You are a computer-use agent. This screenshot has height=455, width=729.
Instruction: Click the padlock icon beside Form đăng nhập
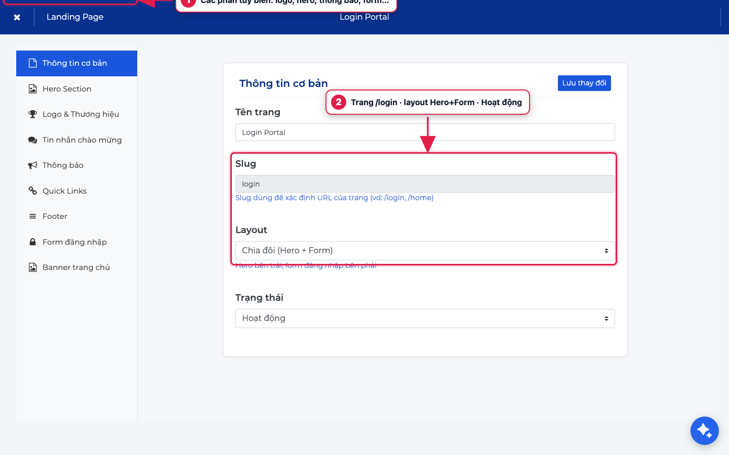click(33, 242)
